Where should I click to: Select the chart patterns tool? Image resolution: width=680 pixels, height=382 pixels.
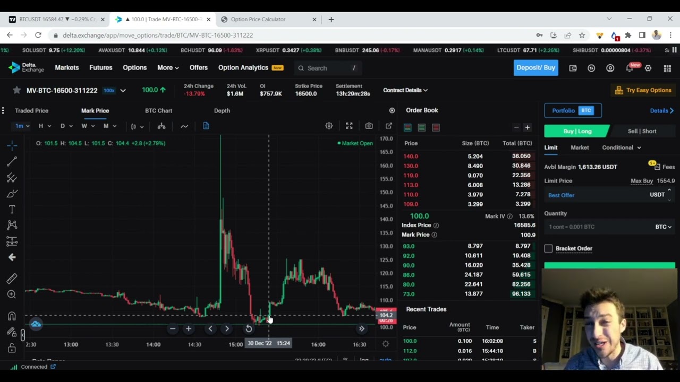coord(12,225)
